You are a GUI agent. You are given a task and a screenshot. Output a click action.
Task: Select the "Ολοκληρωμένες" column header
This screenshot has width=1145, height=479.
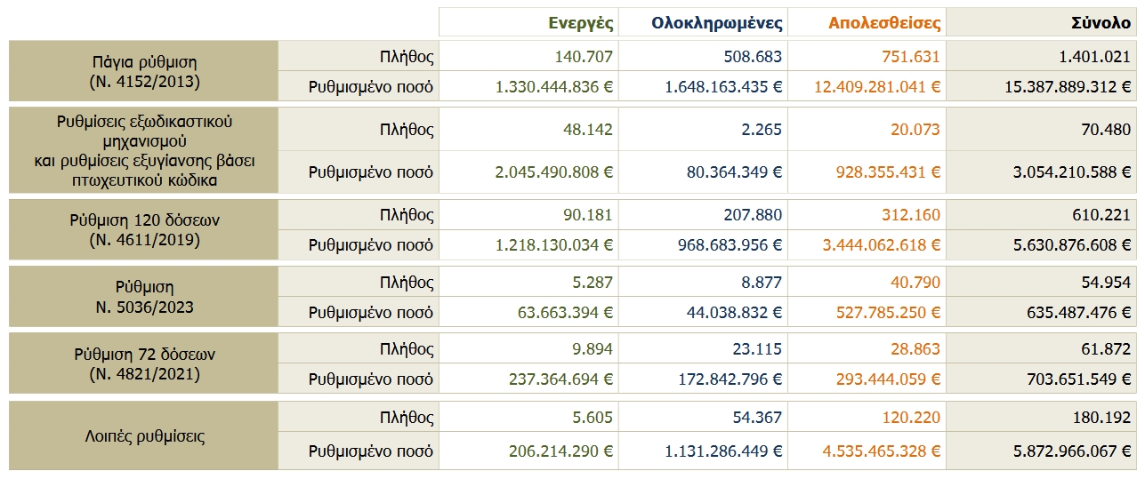coord(716,22)
